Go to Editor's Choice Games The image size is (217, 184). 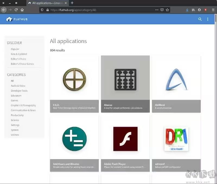22,64
